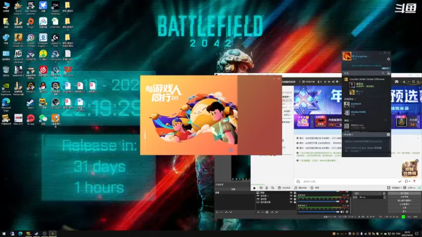Open the taskbar clock and date

[407, 233]
